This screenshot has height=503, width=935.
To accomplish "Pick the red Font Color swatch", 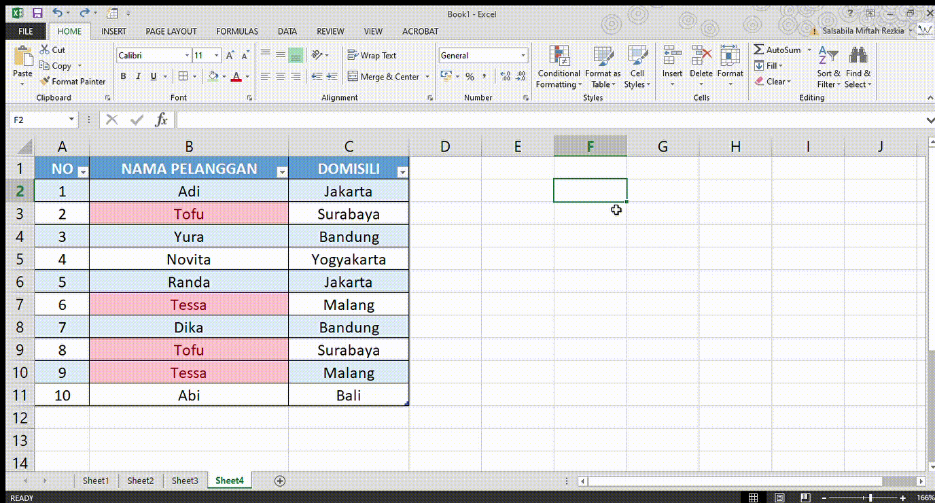I will coord(236,76).
